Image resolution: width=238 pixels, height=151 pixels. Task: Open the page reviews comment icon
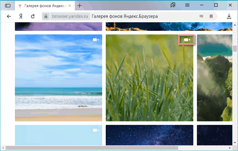pyautogui.click(x=201, y=17)
